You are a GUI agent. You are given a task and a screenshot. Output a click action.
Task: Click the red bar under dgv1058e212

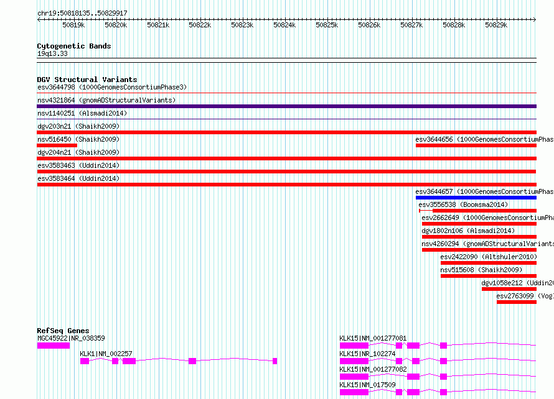tap(509, 289)
